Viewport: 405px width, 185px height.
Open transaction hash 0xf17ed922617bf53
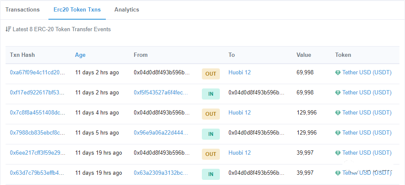(37, 93)
